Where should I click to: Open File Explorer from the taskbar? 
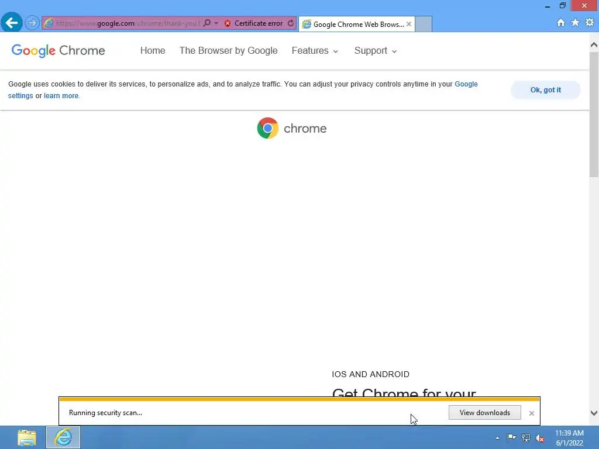tap(27, 437)
